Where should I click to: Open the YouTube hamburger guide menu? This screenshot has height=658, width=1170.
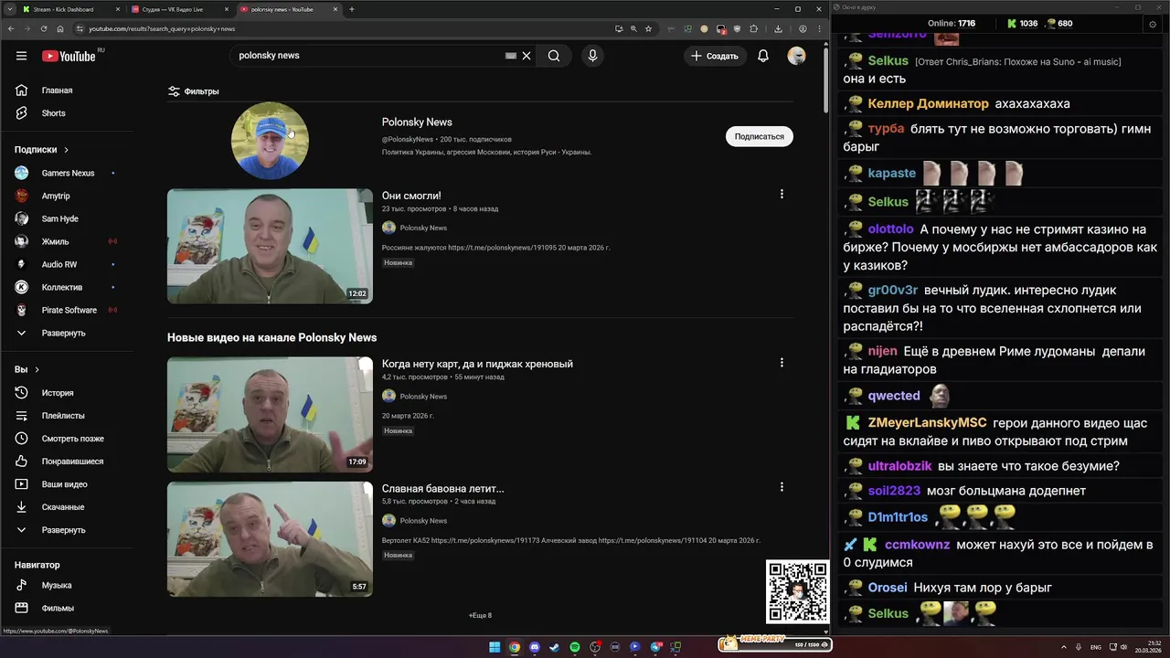(x=21, y=56)
